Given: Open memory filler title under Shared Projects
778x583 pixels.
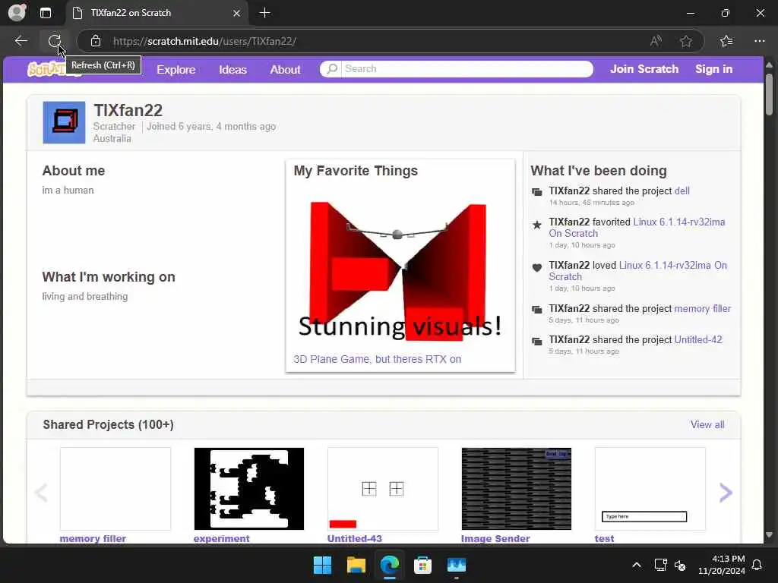Looking at the screenshot, I should tap(93, 538).
